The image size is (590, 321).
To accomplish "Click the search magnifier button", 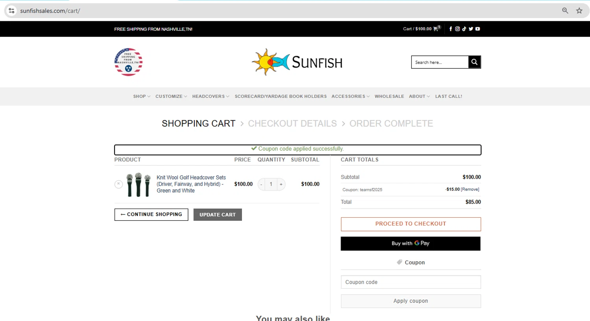I will (x=474, y=62).
